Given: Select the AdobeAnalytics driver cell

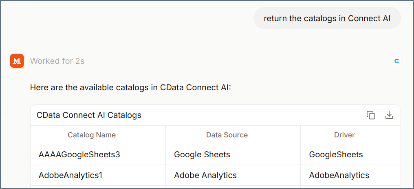Looking at the screenshot, I should [x=339, y=175].
